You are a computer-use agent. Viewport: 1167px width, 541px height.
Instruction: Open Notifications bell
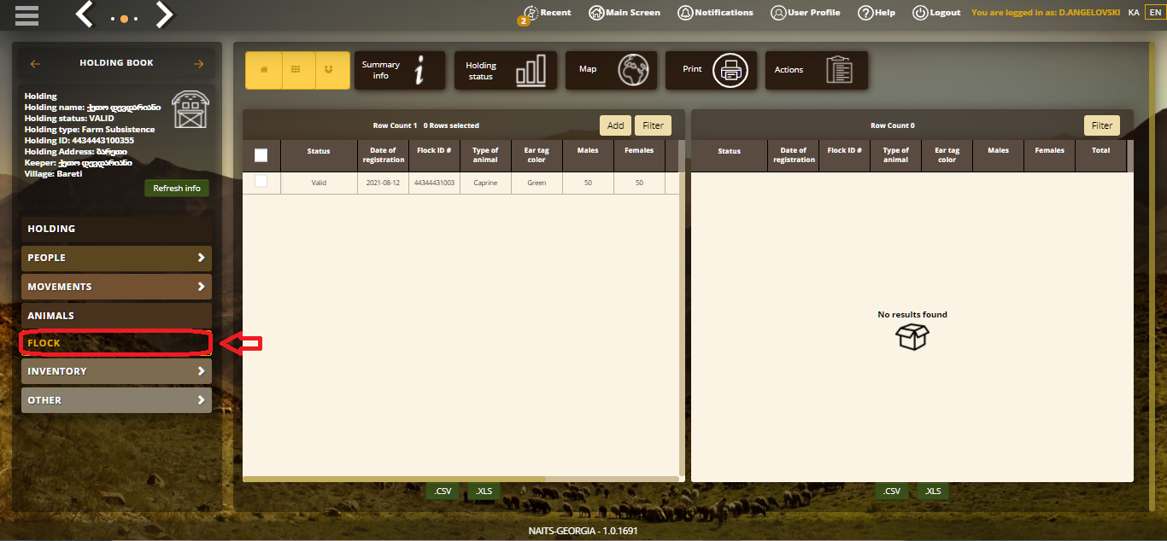coord(715,13)
